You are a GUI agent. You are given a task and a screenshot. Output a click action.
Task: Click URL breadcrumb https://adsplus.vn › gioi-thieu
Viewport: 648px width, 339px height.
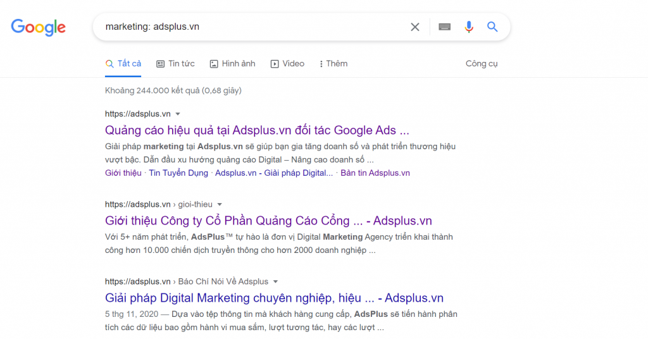159,204
